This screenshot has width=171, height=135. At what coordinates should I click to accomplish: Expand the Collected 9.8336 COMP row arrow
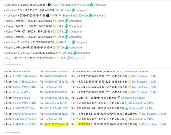[x=5, y=16]
